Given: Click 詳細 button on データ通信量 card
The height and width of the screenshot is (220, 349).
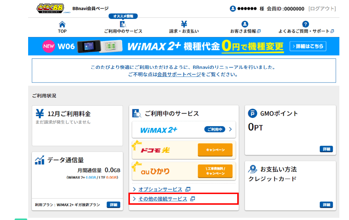Looking at the screenshot, I should 114,204.
